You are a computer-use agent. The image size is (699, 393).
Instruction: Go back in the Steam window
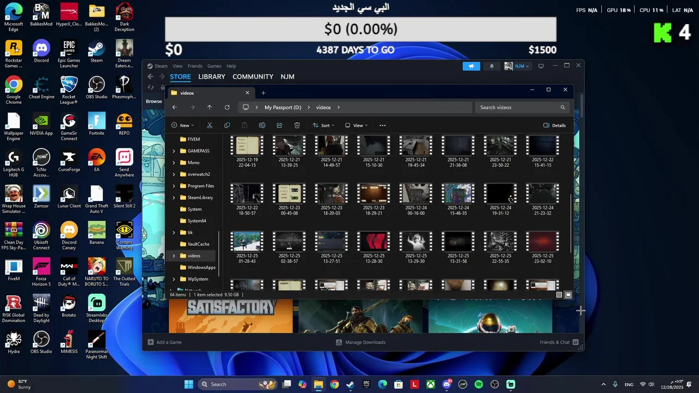[150, 76]
